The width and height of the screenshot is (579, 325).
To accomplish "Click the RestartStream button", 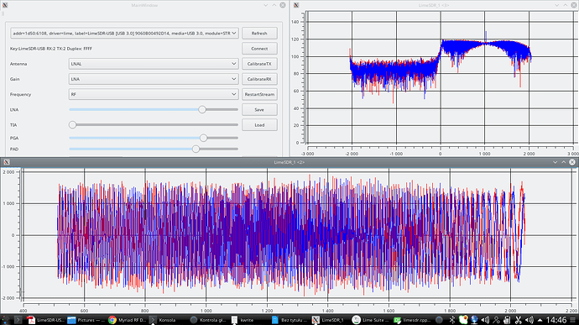I will coord(259,94).
